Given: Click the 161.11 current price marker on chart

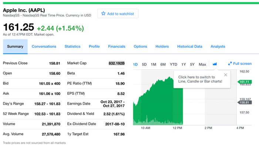Looking at the screenshot, I should pos(245,82).
